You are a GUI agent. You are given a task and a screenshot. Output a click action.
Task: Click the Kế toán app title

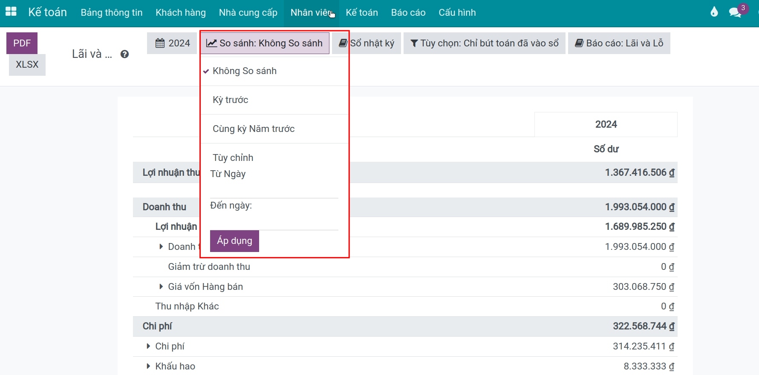(47, 12)
